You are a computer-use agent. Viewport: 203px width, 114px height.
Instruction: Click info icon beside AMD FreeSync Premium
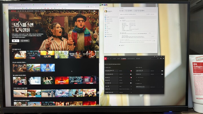tap(113, 71)
